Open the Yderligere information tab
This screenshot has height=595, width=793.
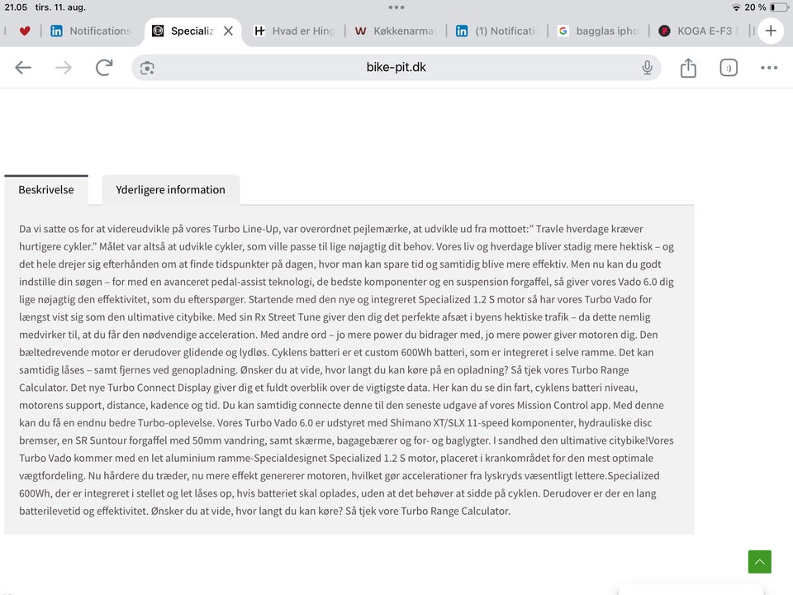click(170, 190)
